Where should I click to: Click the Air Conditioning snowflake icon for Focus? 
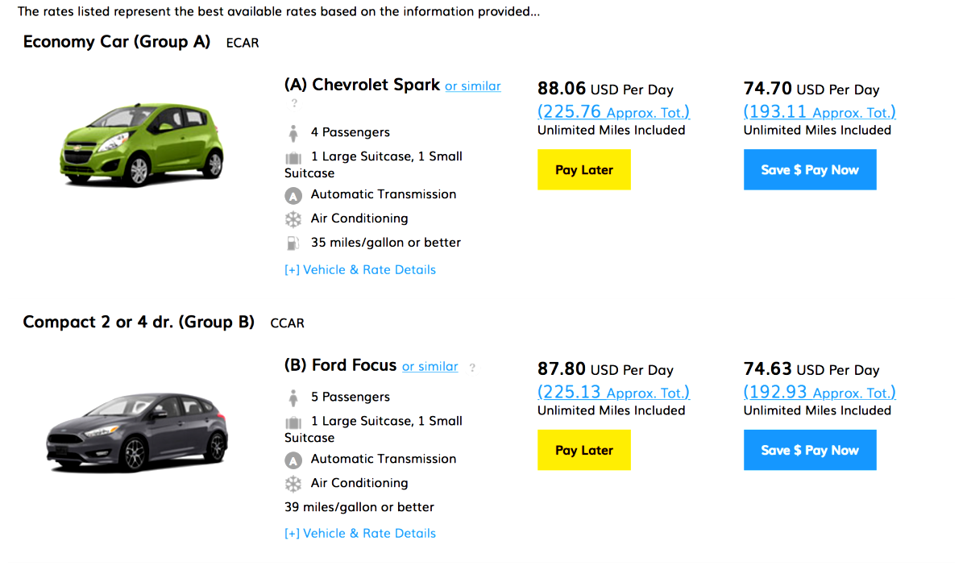click(x=293, y=483)
